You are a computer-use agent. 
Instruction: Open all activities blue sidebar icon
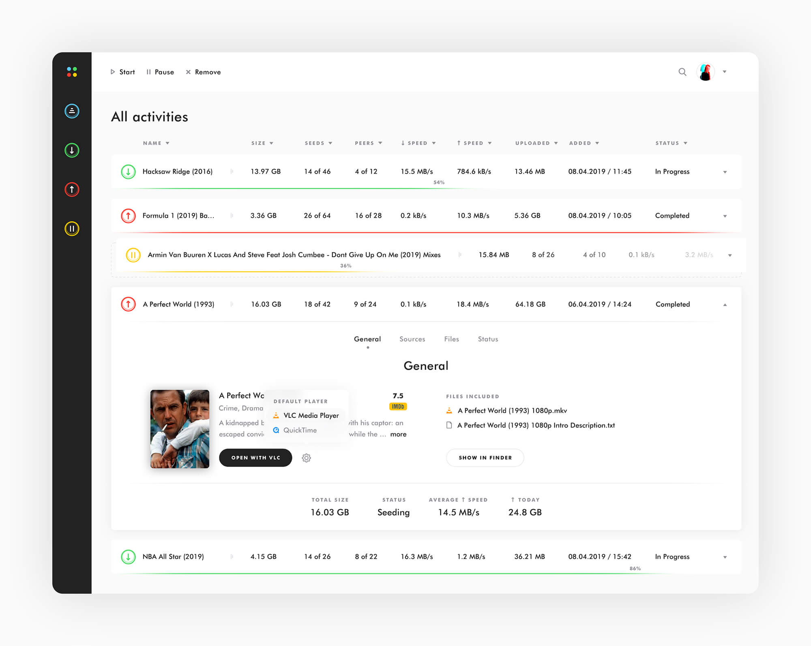click(72, 111)
